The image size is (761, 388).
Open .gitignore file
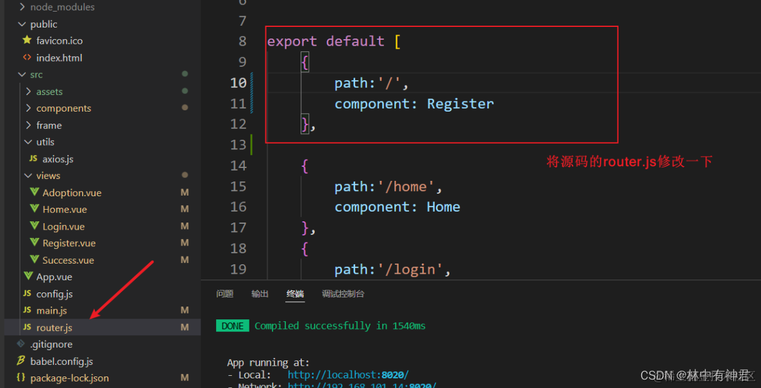point(51,345)
